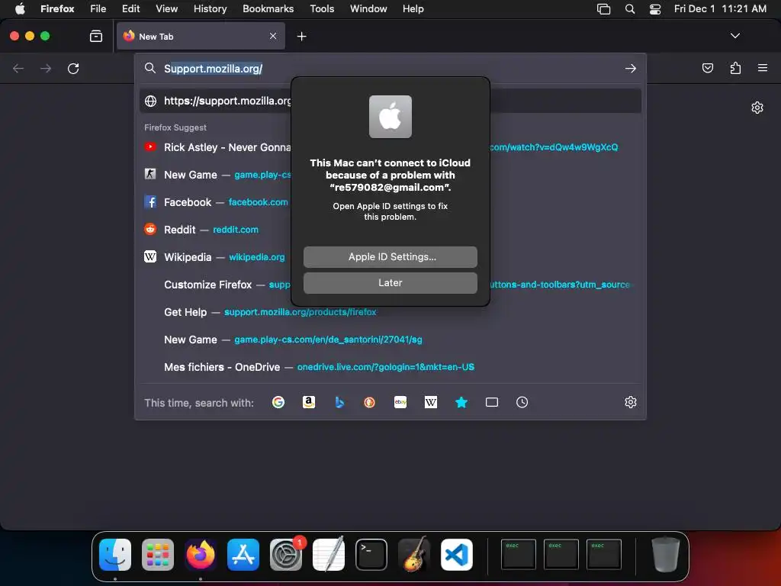Search with Google one-off icon
781x586 pixels.
coord(278,402)
